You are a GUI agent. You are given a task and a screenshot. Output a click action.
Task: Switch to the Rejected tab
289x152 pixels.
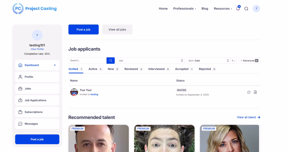point(207,69)
